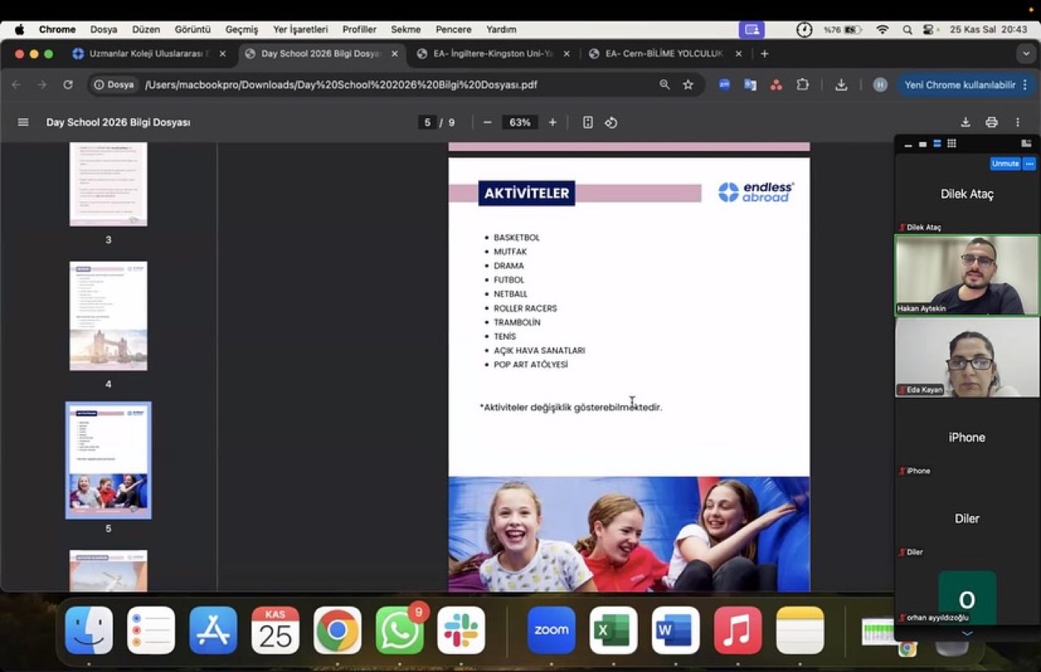Image resolution: width=1041 pixels, height=672 pixels.
Task: Toggle the PDF sidebar menu icon
Action: pyautogui.click(x=23, y=122)
